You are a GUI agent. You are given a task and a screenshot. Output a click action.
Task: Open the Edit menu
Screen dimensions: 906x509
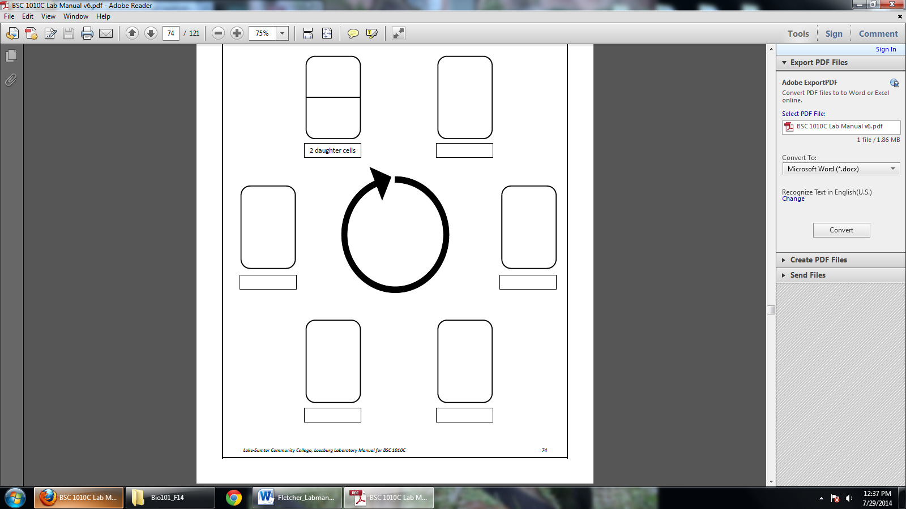pyautogui.click(x=28, y=16)
